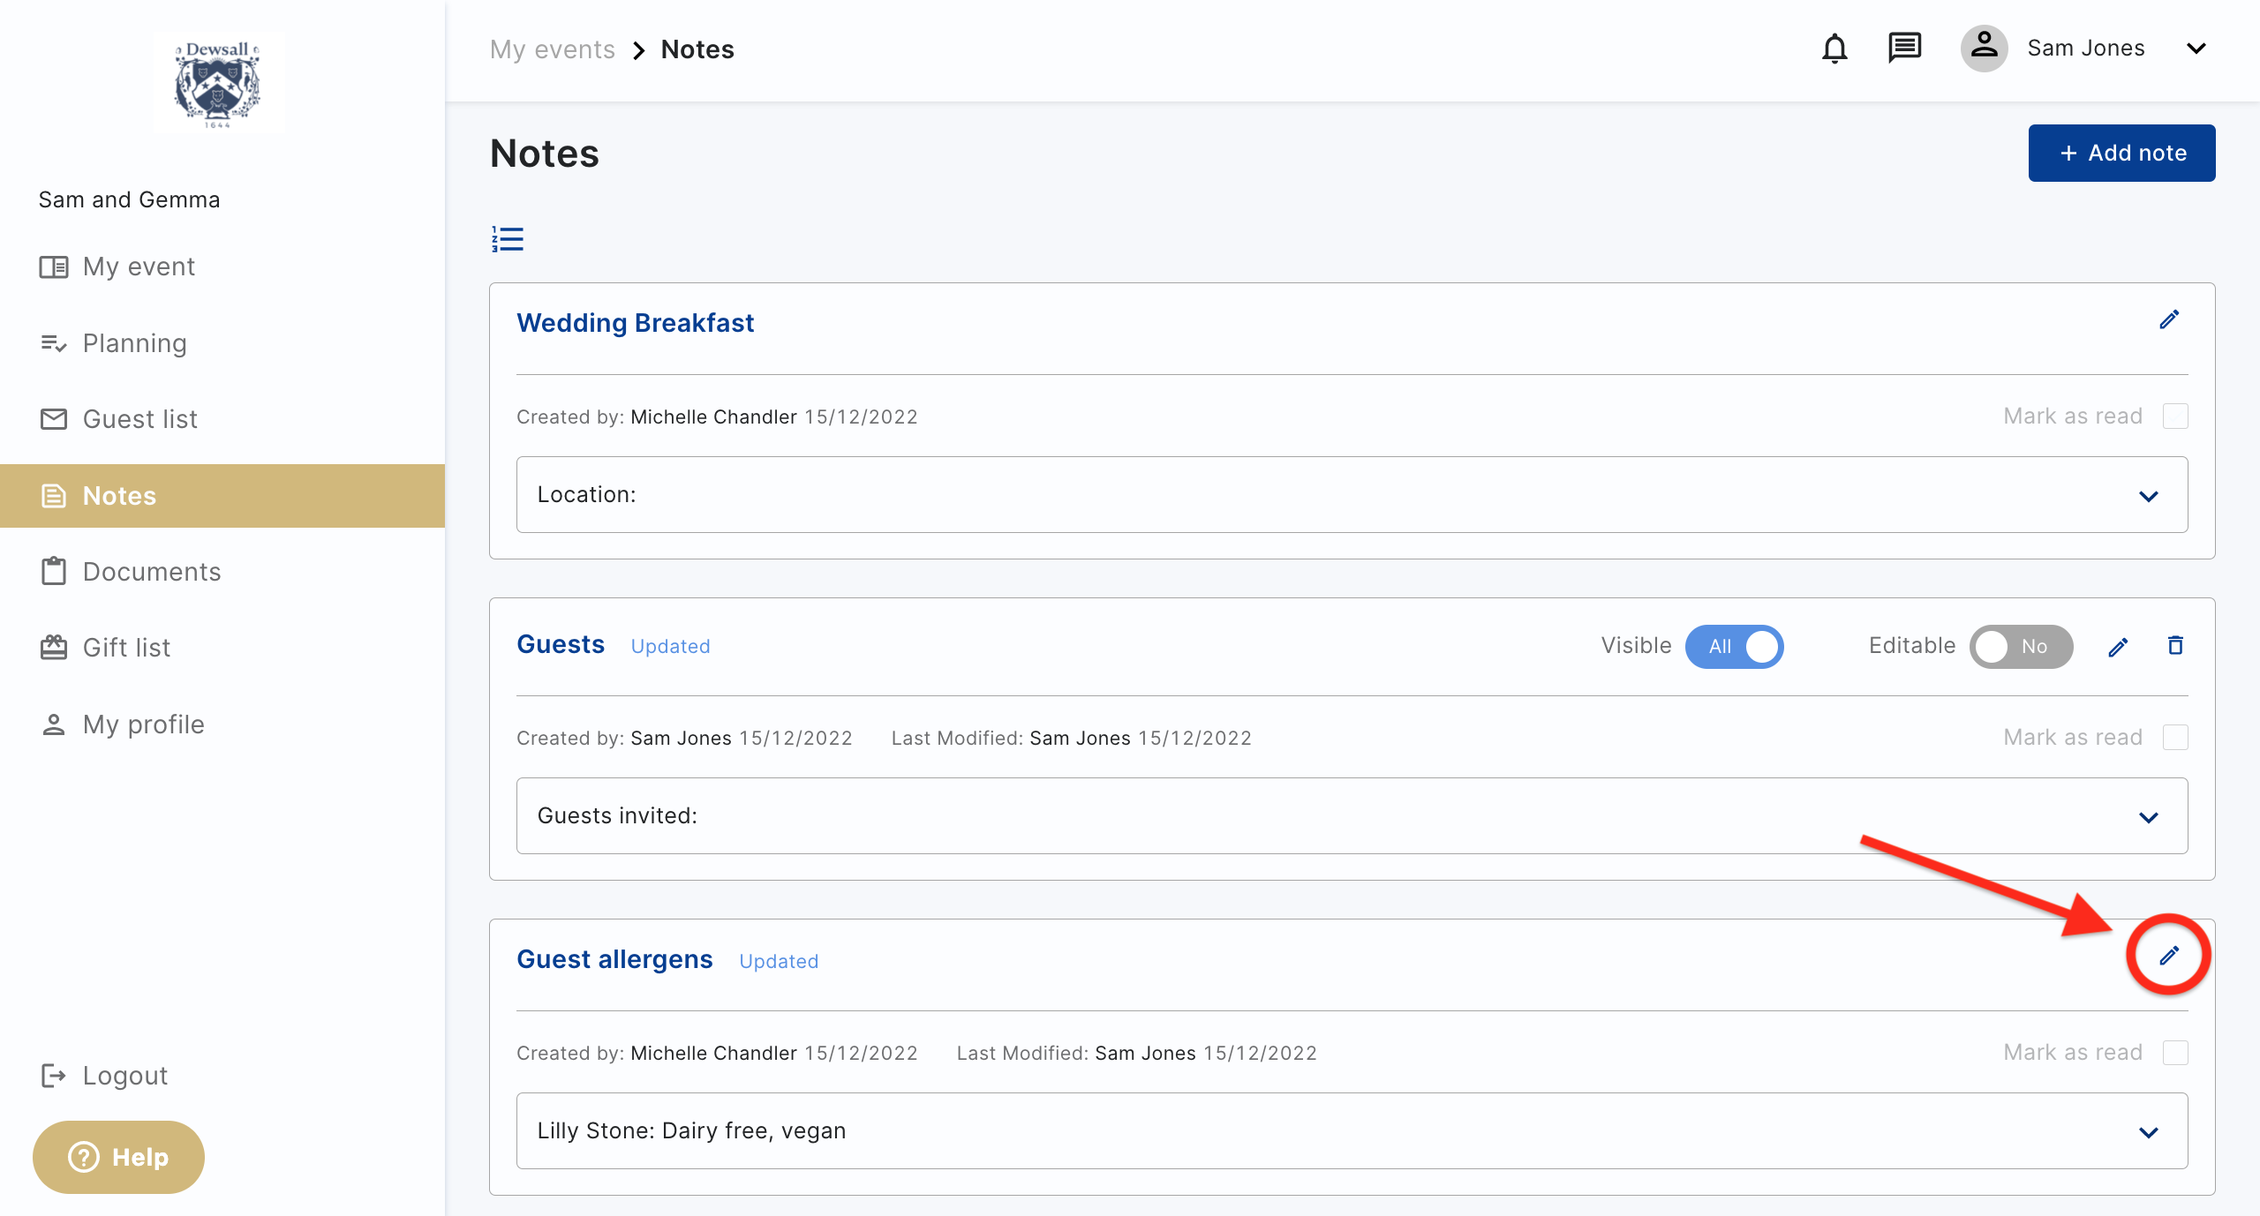Click the Guest list envelope icon
This screenshot has height=1216, width=2260.
click(54, 419)
